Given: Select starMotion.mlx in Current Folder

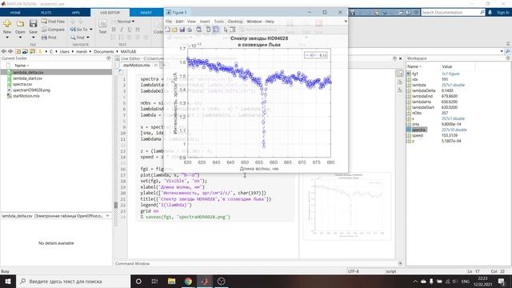Looking at the screenshot, I should [x=26, y=96].
